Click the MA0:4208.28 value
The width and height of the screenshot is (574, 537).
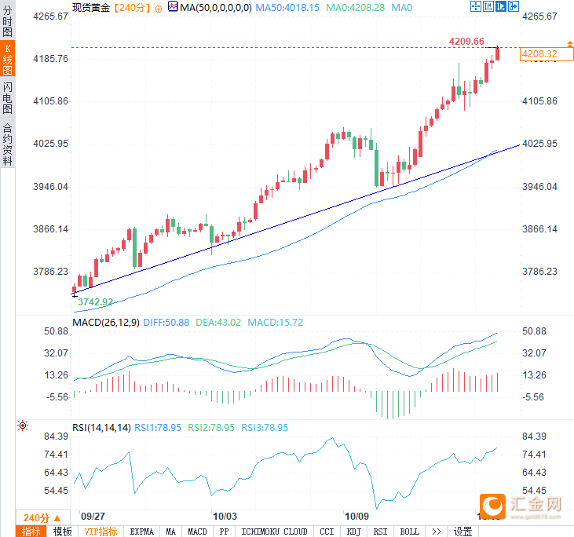tap(356, 7)
